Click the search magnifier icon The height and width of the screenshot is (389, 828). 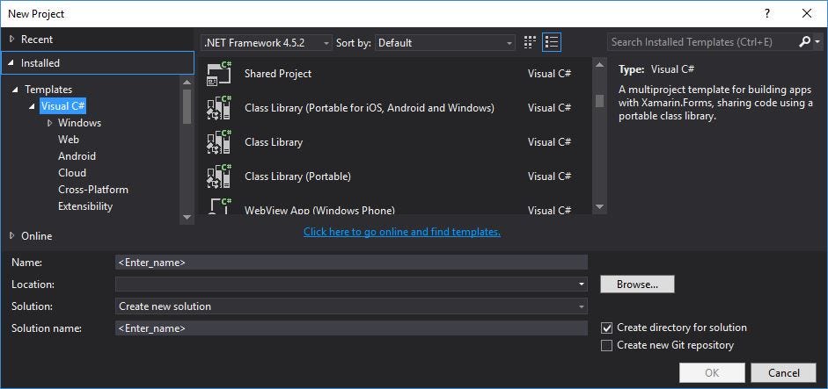pyautogui.click(x=804, y=42)
